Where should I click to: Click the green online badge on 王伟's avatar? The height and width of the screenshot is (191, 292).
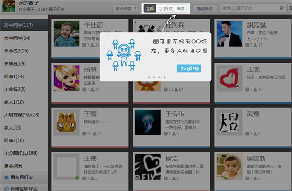pos(77,178)
